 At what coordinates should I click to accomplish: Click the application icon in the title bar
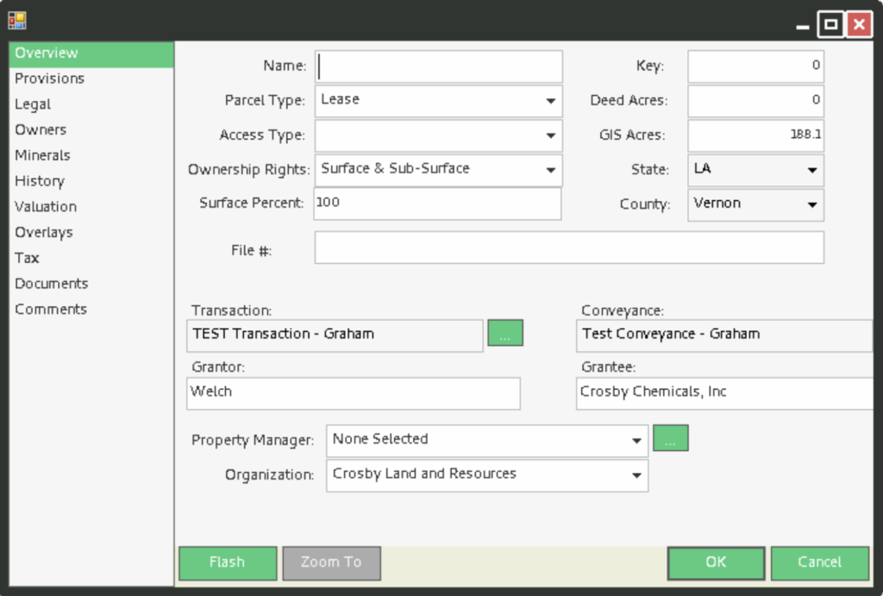tap(17, 19)
